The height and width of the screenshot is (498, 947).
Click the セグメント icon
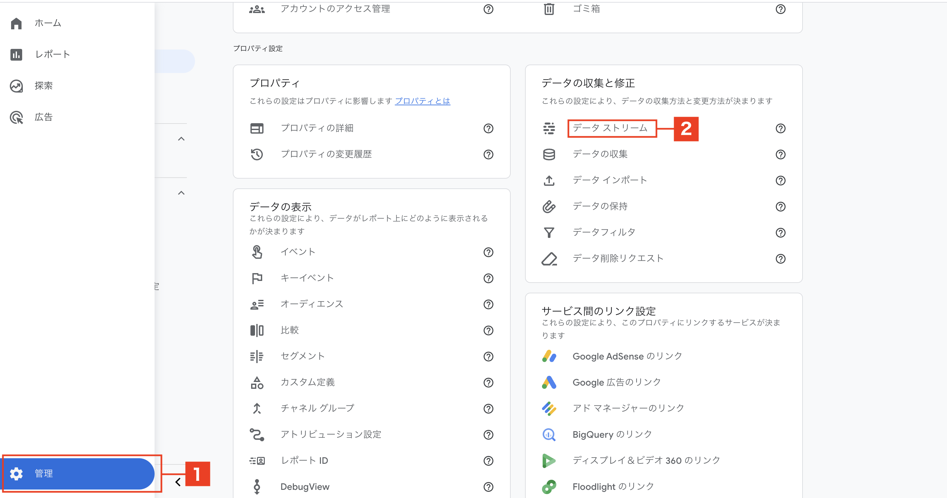click(257, 357)
